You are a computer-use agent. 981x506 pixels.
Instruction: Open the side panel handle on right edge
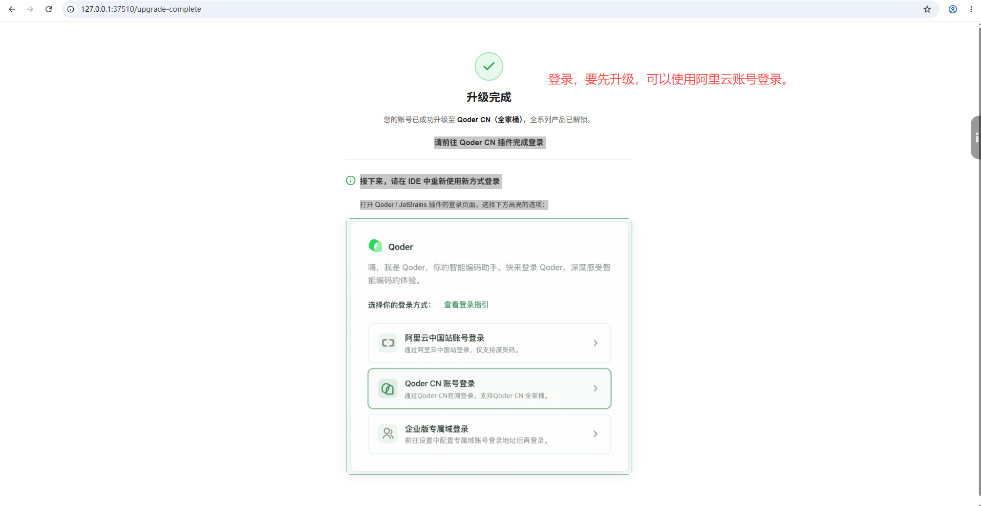coord(976,137)
